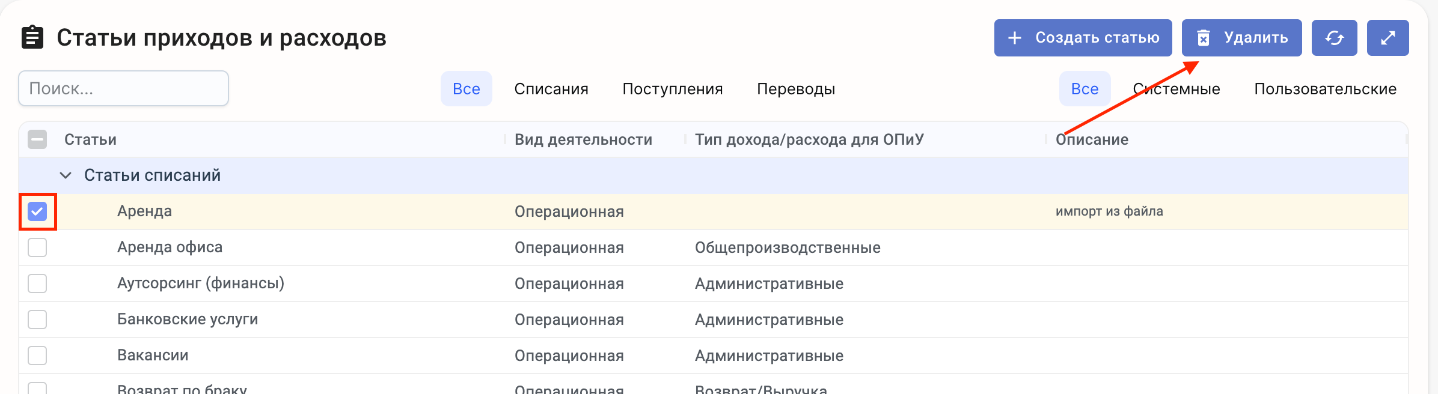Check the Аренда офиса checkbox

[x=37, y=247]
